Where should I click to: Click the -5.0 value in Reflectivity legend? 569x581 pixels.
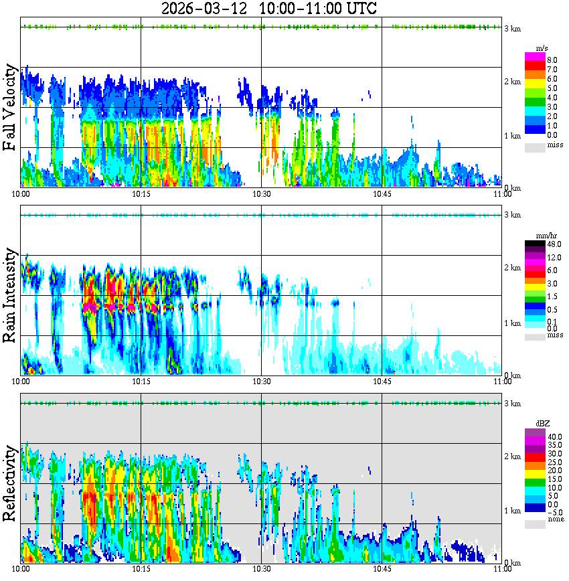[554, 513]
